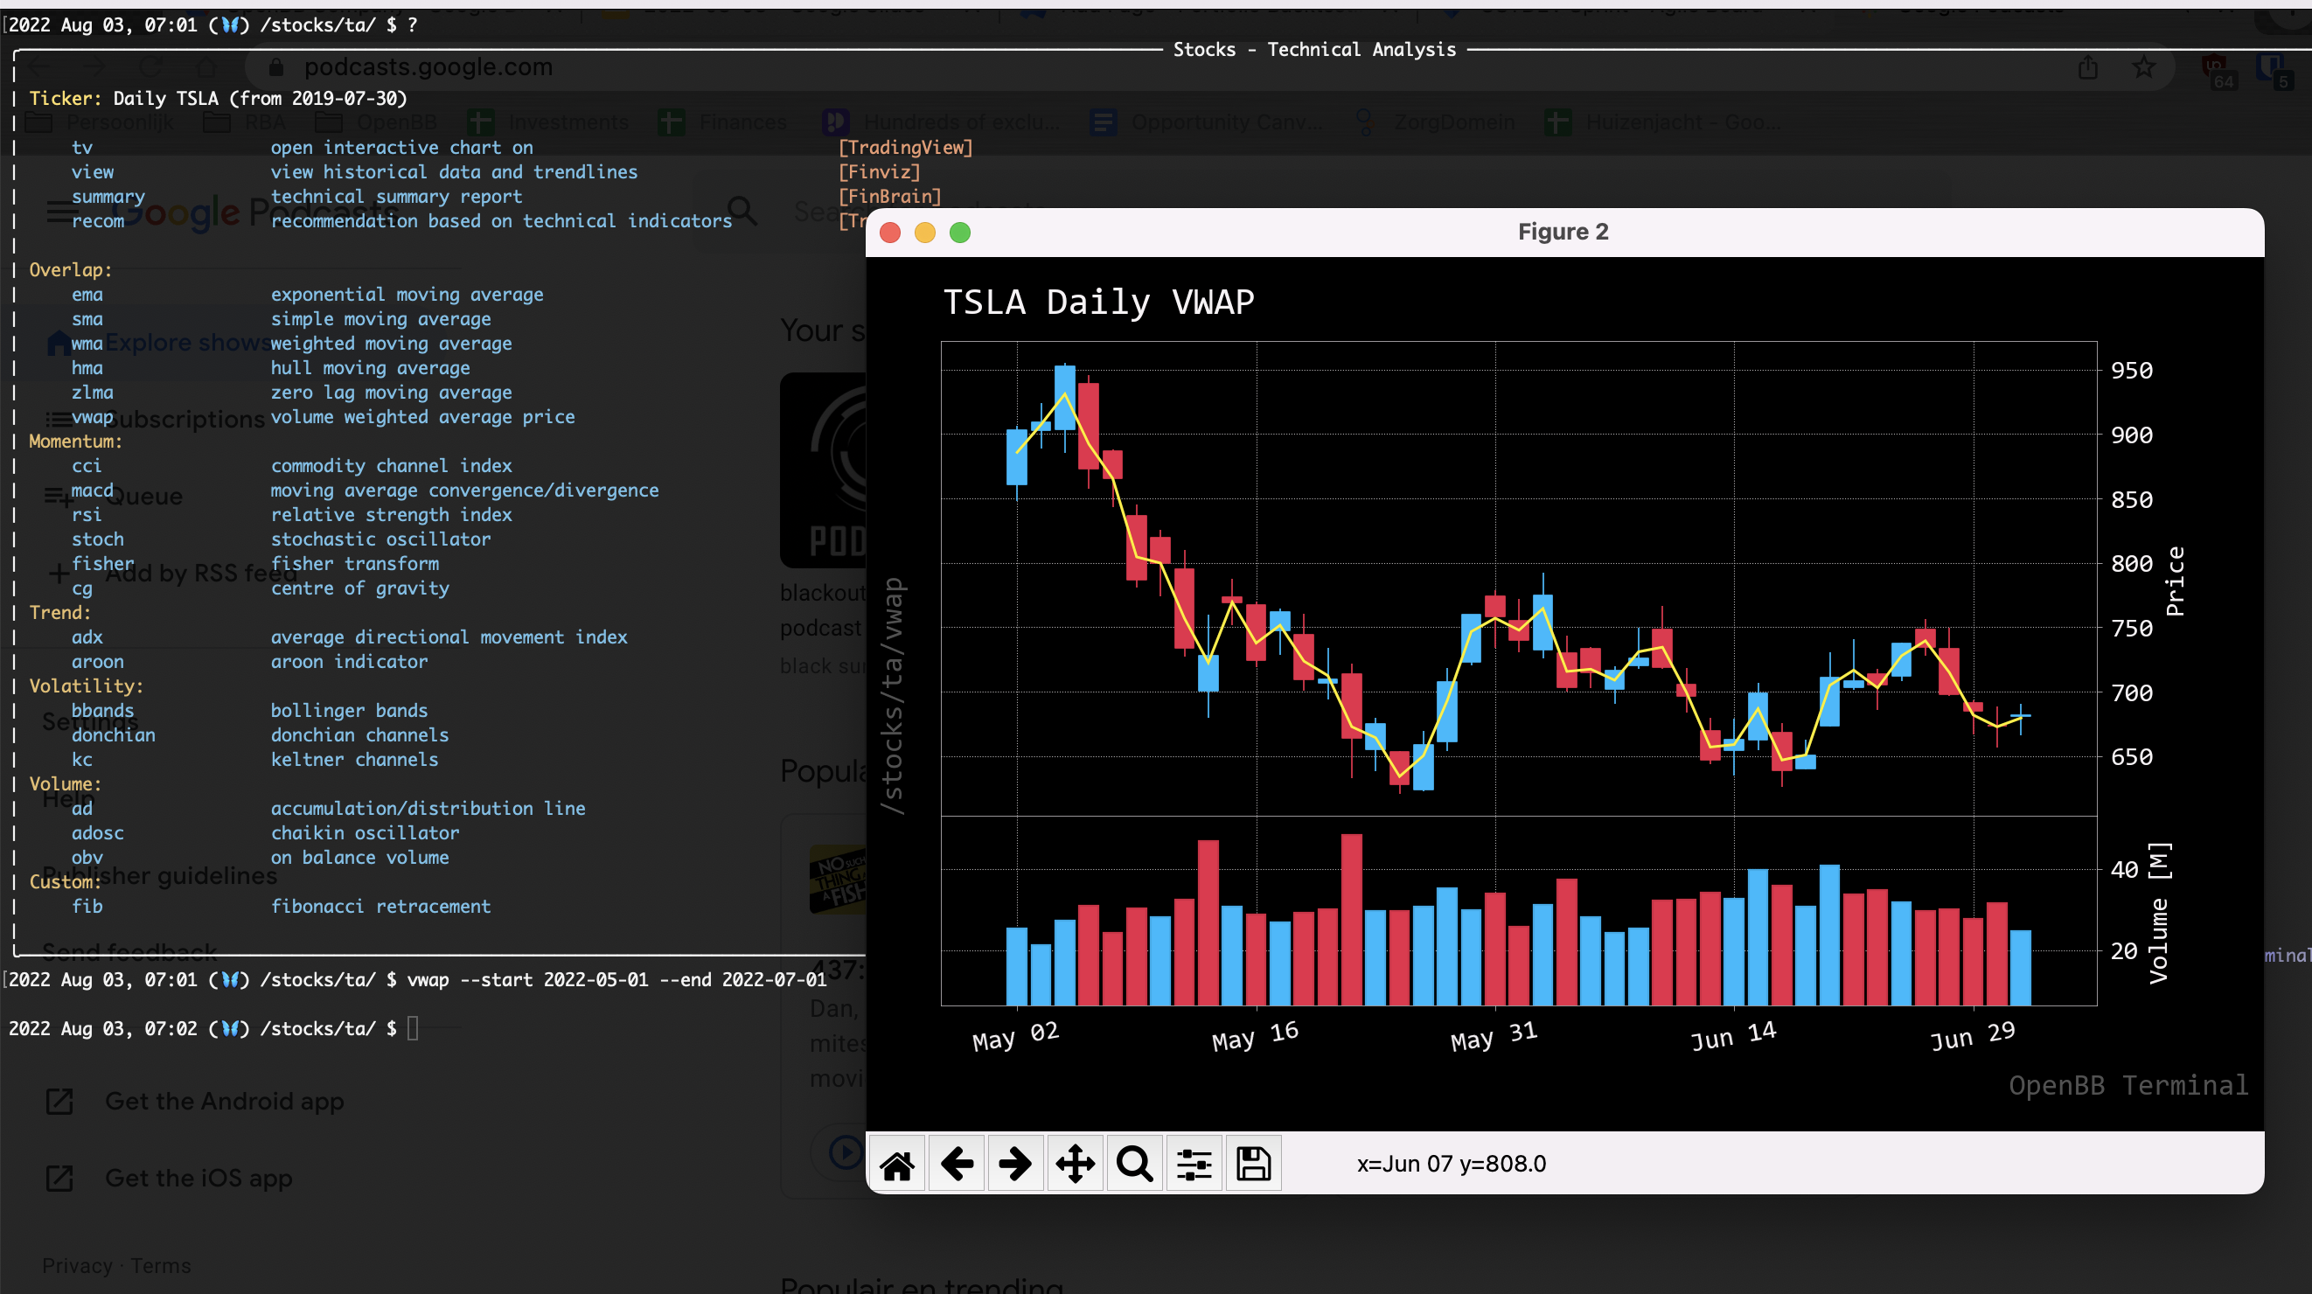Go back to previous view arrow
The width and height of the screenshot is (2312, 1294).
(957, 1164)
